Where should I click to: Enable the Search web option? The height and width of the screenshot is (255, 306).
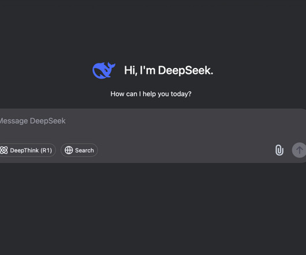pyautogui.click(x=79, y=150)
